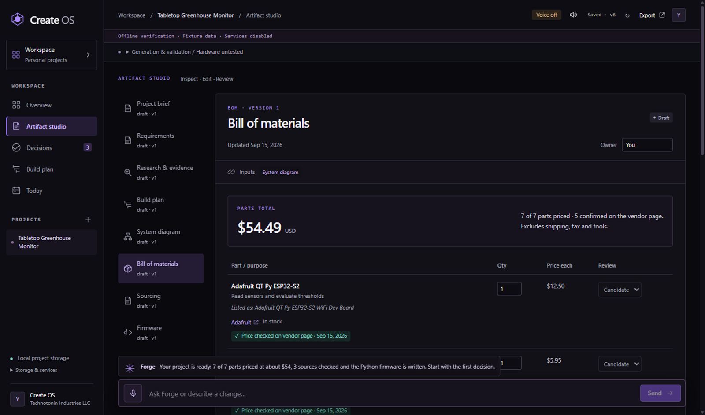Screen dimensions: 705x415
Task: Click the Owner field showing You
Action: [x=647, y=145]
